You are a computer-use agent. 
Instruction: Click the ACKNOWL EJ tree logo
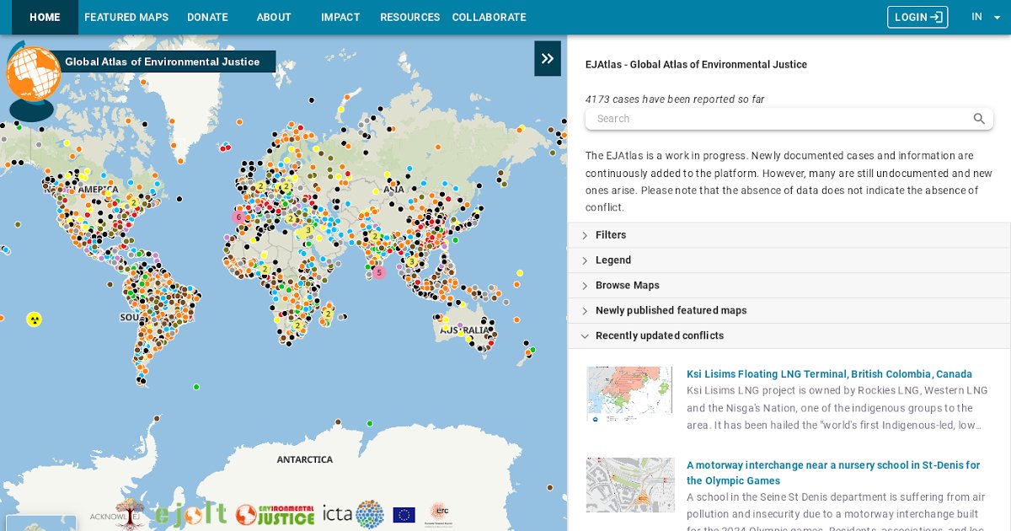(118, 513)
